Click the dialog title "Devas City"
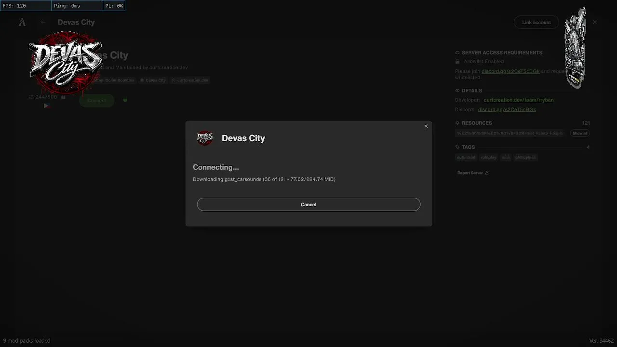Screen dimensions: 617x347 point(243,138)
